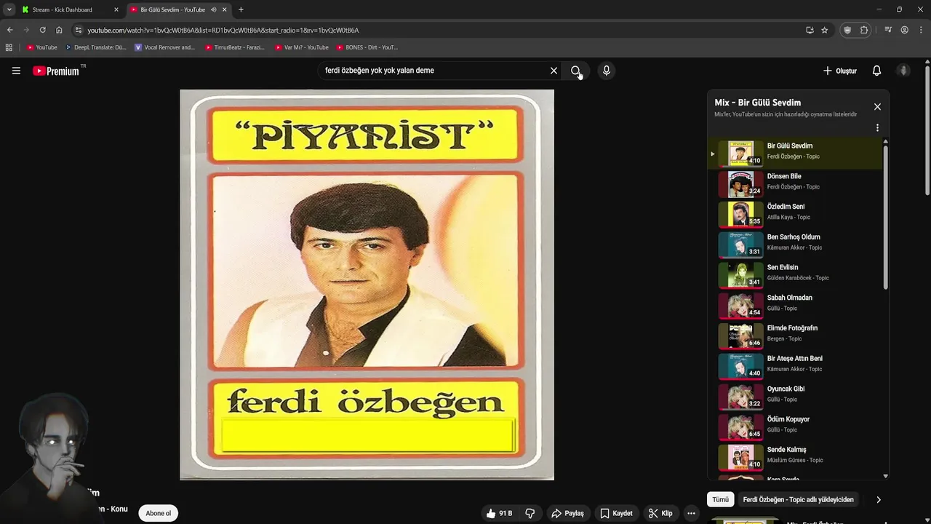Open the shield extension icon

pyautogui.click(x=847, y=30)
